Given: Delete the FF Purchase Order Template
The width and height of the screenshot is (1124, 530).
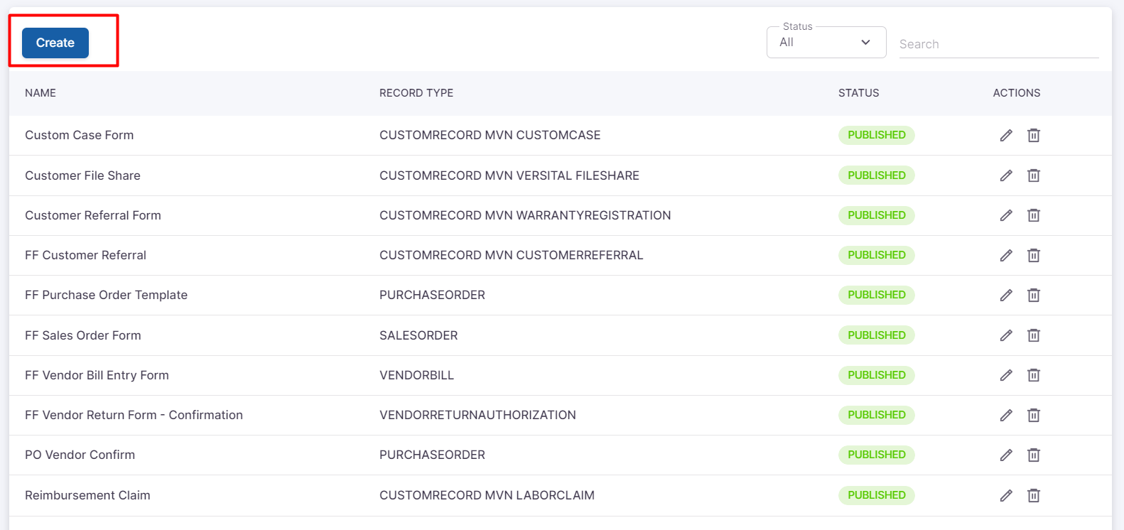Looking at the screenshot, I should tap(1034, 295).
